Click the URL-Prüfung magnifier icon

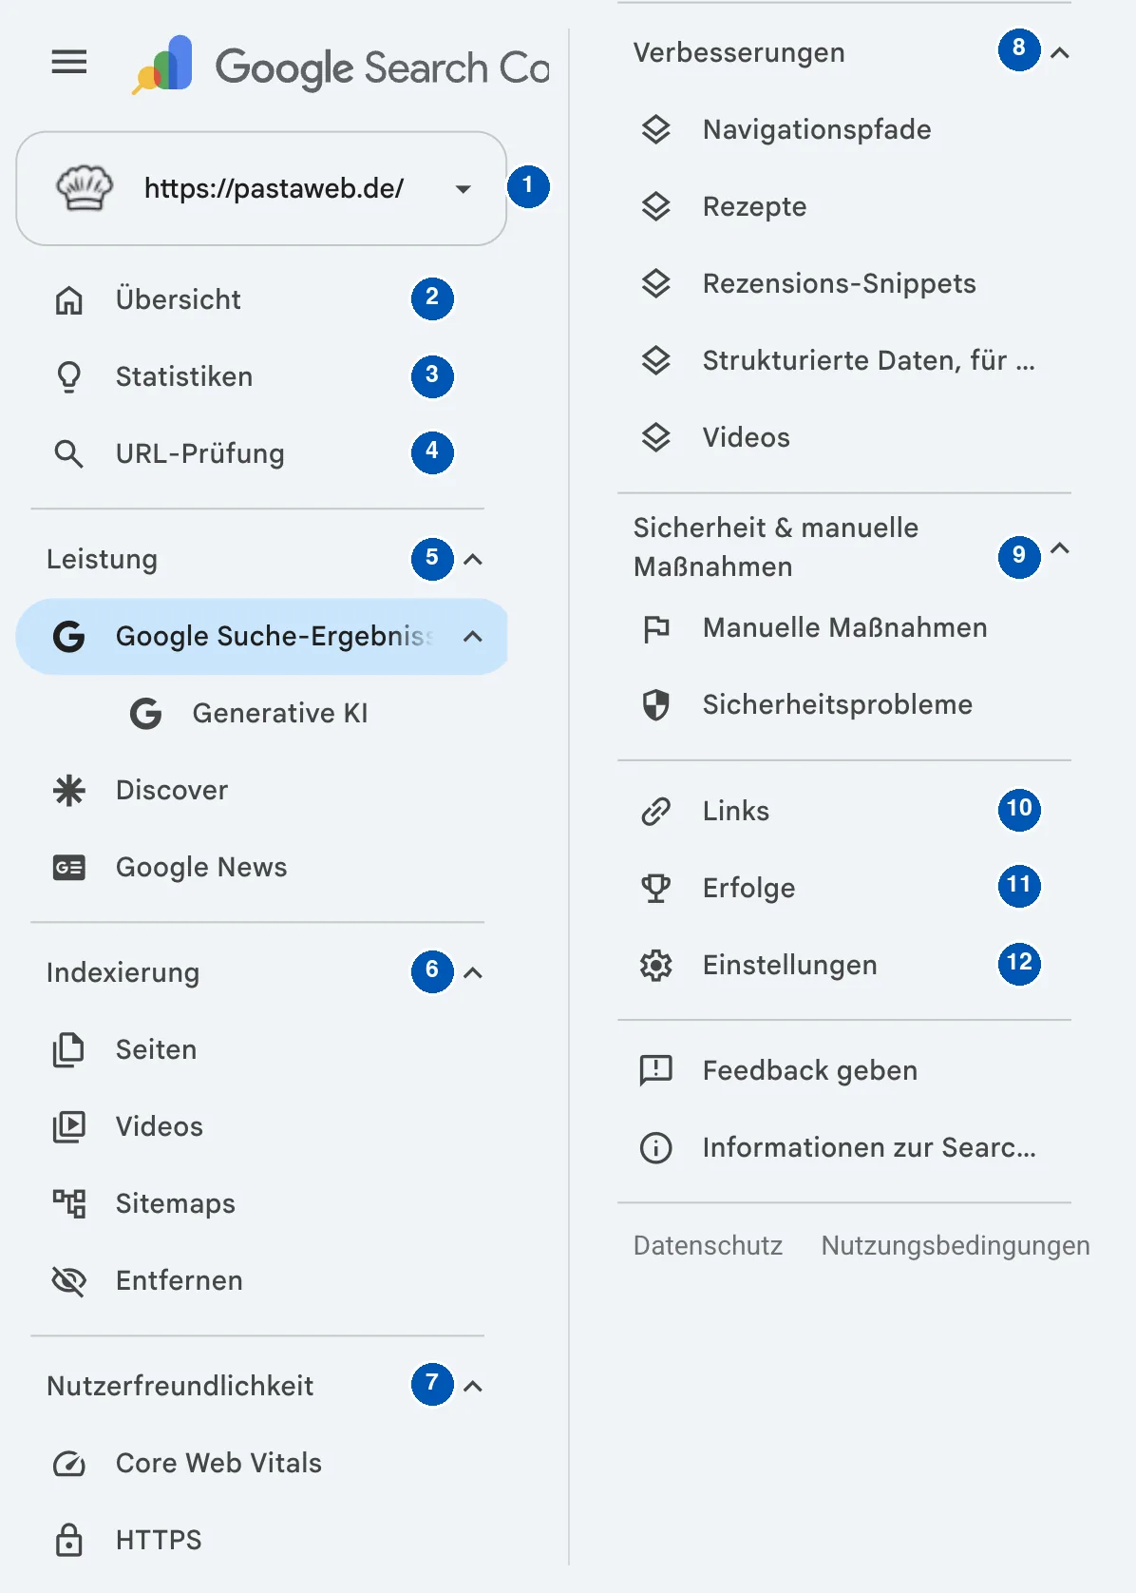pos(69,453)
